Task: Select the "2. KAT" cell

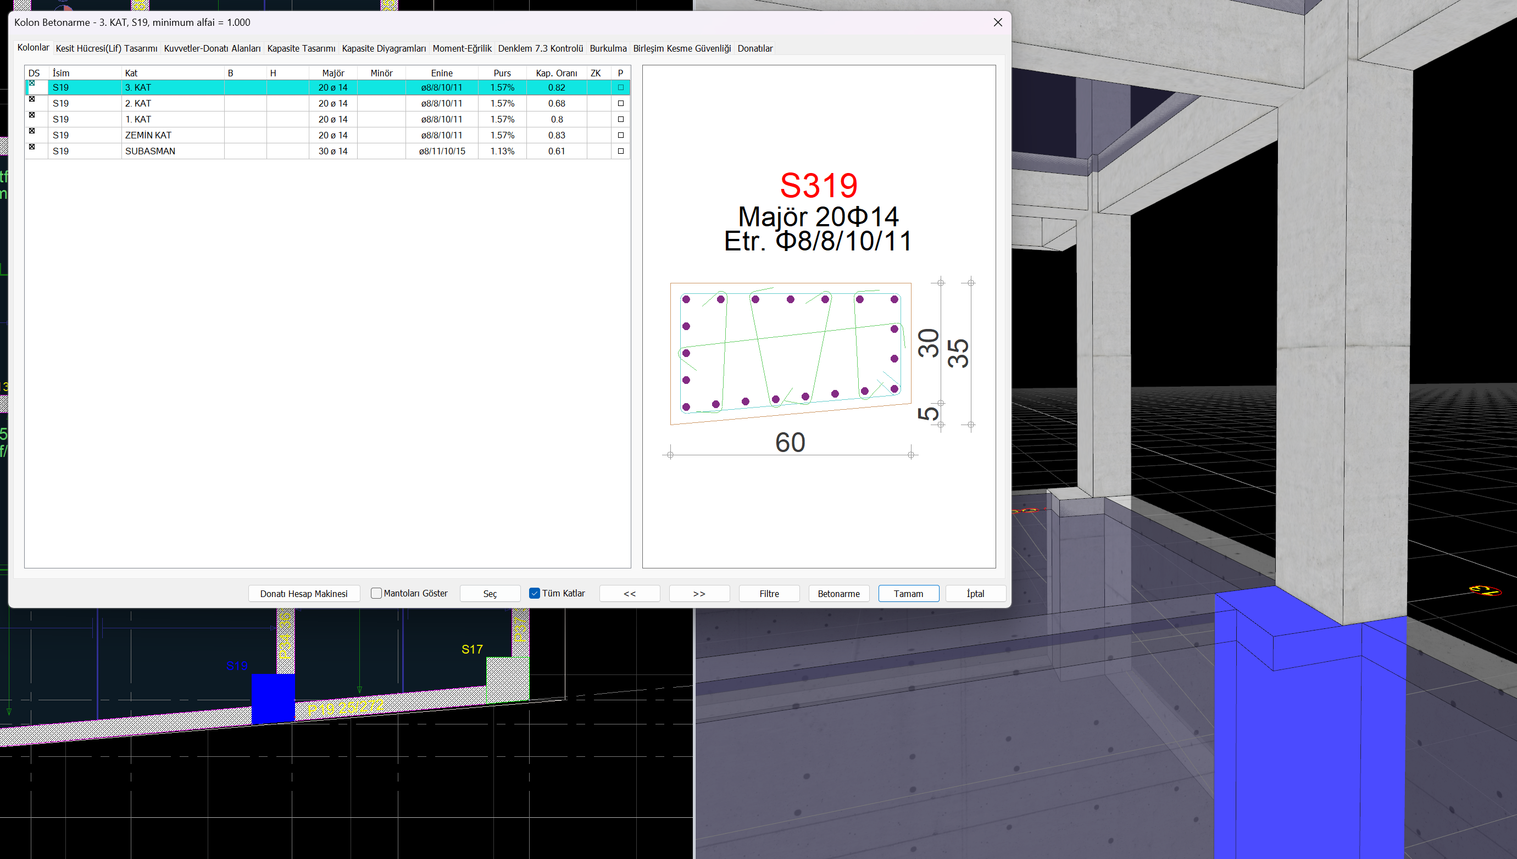Action: [x=173, y=103]
